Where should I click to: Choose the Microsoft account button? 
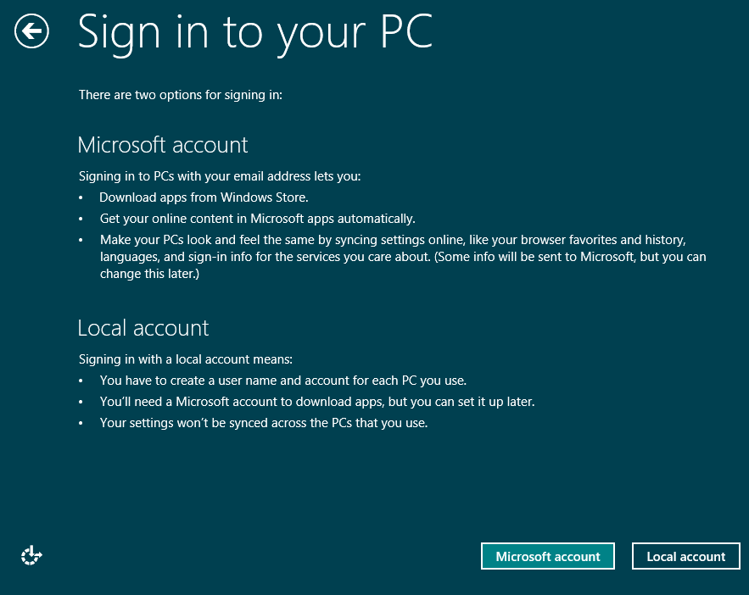547,556
